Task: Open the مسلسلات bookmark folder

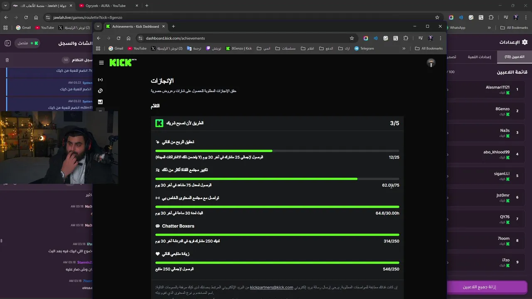Action: 285,49
